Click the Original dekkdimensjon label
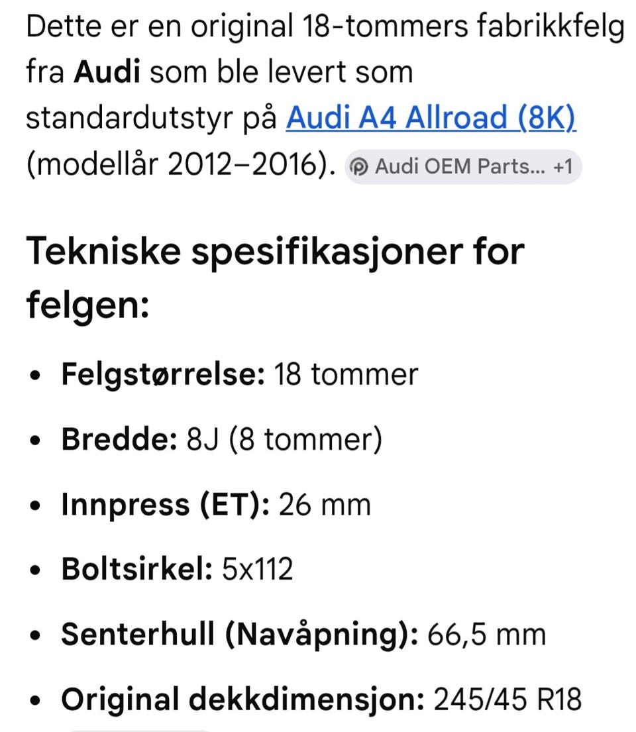Image resolution: width=636 pixels, height=732 pixels. click(x=243, y=700)
